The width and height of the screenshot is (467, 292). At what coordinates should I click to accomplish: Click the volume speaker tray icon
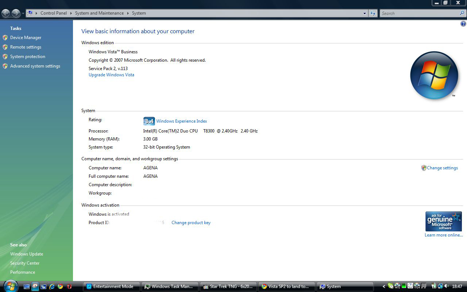(x=447, y=286)
